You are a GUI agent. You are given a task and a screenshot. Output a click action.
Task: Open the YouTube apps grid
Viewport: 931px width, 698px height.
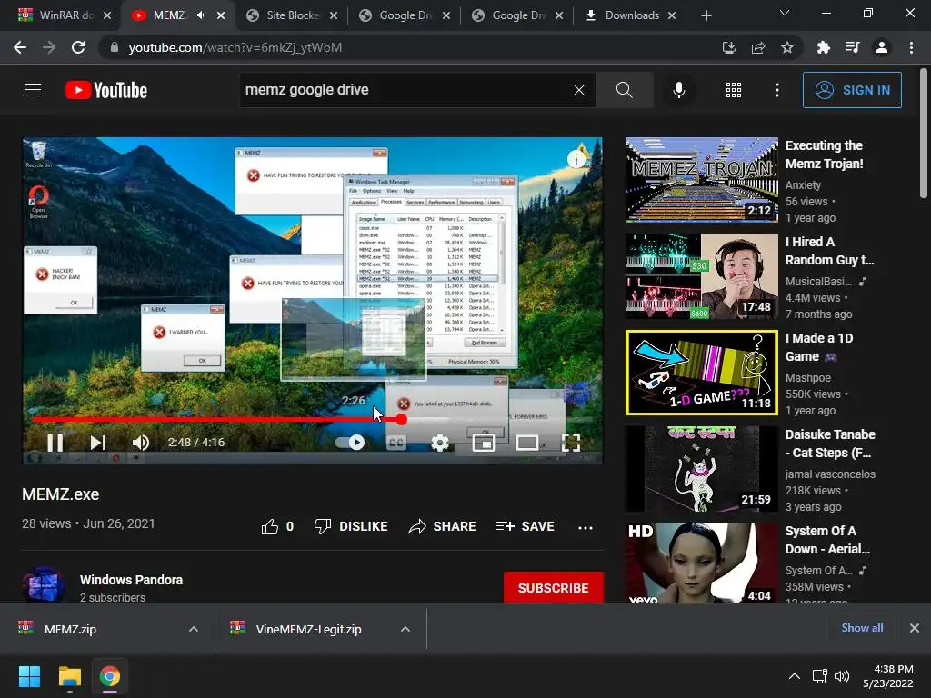pos(734,90)
